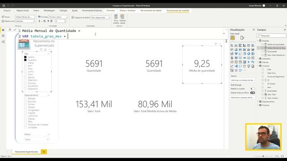Switch to the Exibição tab

[63, 11]
